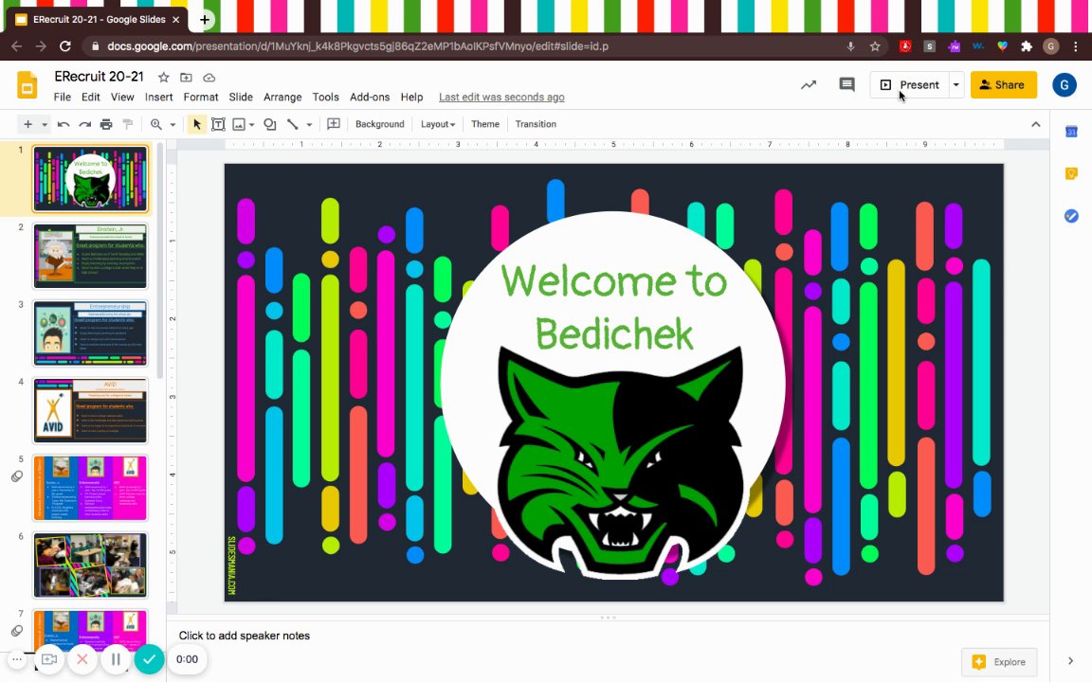Open the Layout dropdown
Viewport: 1092px width, 682px height.
pyautogui.click(x=437, y=124)
